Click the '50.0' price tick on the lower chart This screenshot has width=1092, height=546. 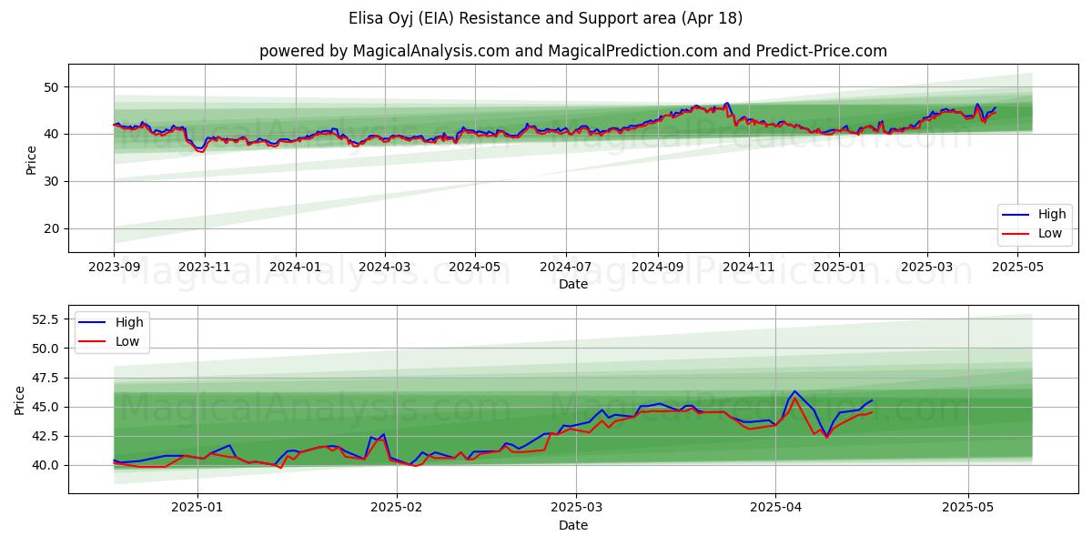[x=47, y=349]
